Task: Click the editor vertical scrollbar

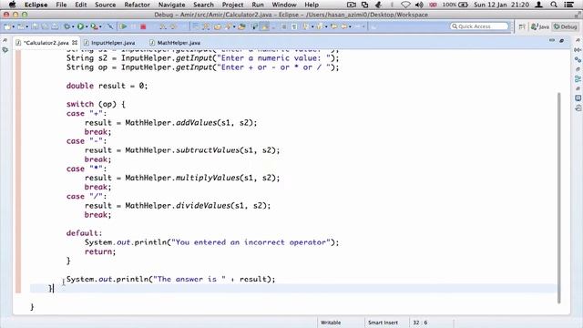Action: click(558, 198)
